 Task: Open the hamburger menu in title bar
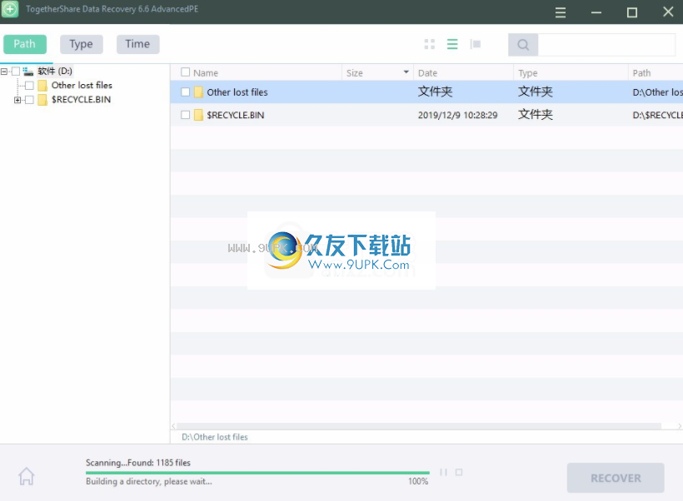pyautogui.click(x=561, y=12)
